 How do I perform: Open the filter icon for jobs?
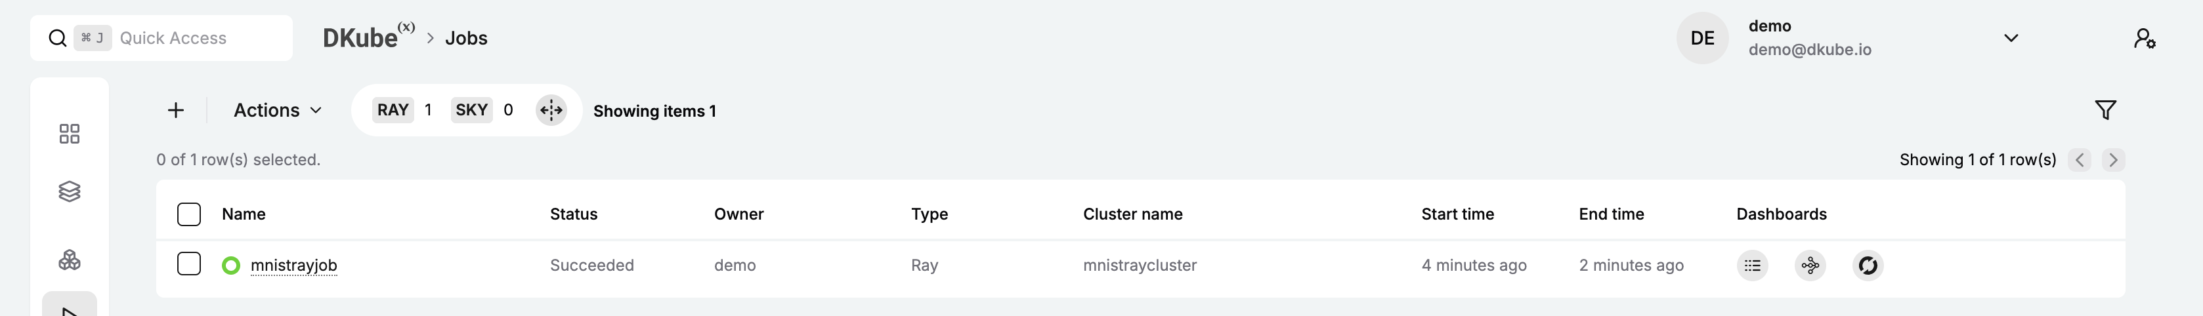[x=2105, y=110]
